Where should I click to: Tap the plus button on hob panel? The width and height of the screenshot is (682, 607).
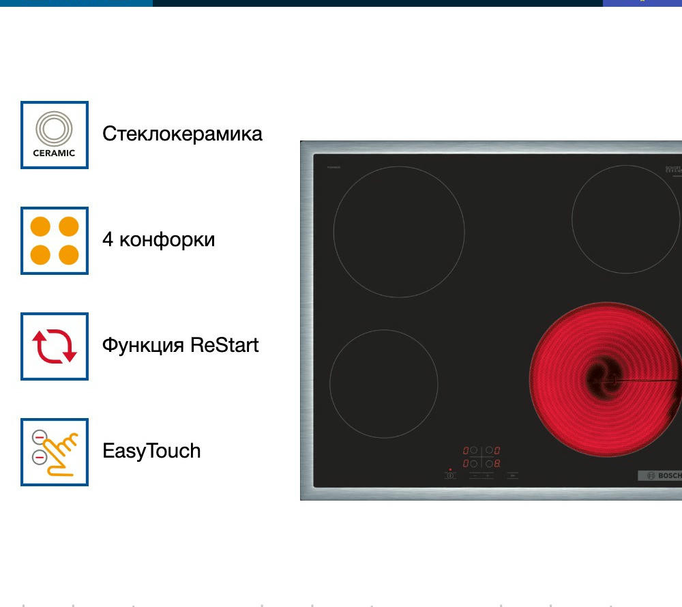(488, 475)
